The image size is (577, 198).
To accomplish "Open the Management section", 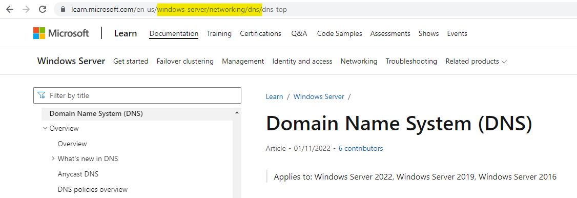I will pos(243,62).
